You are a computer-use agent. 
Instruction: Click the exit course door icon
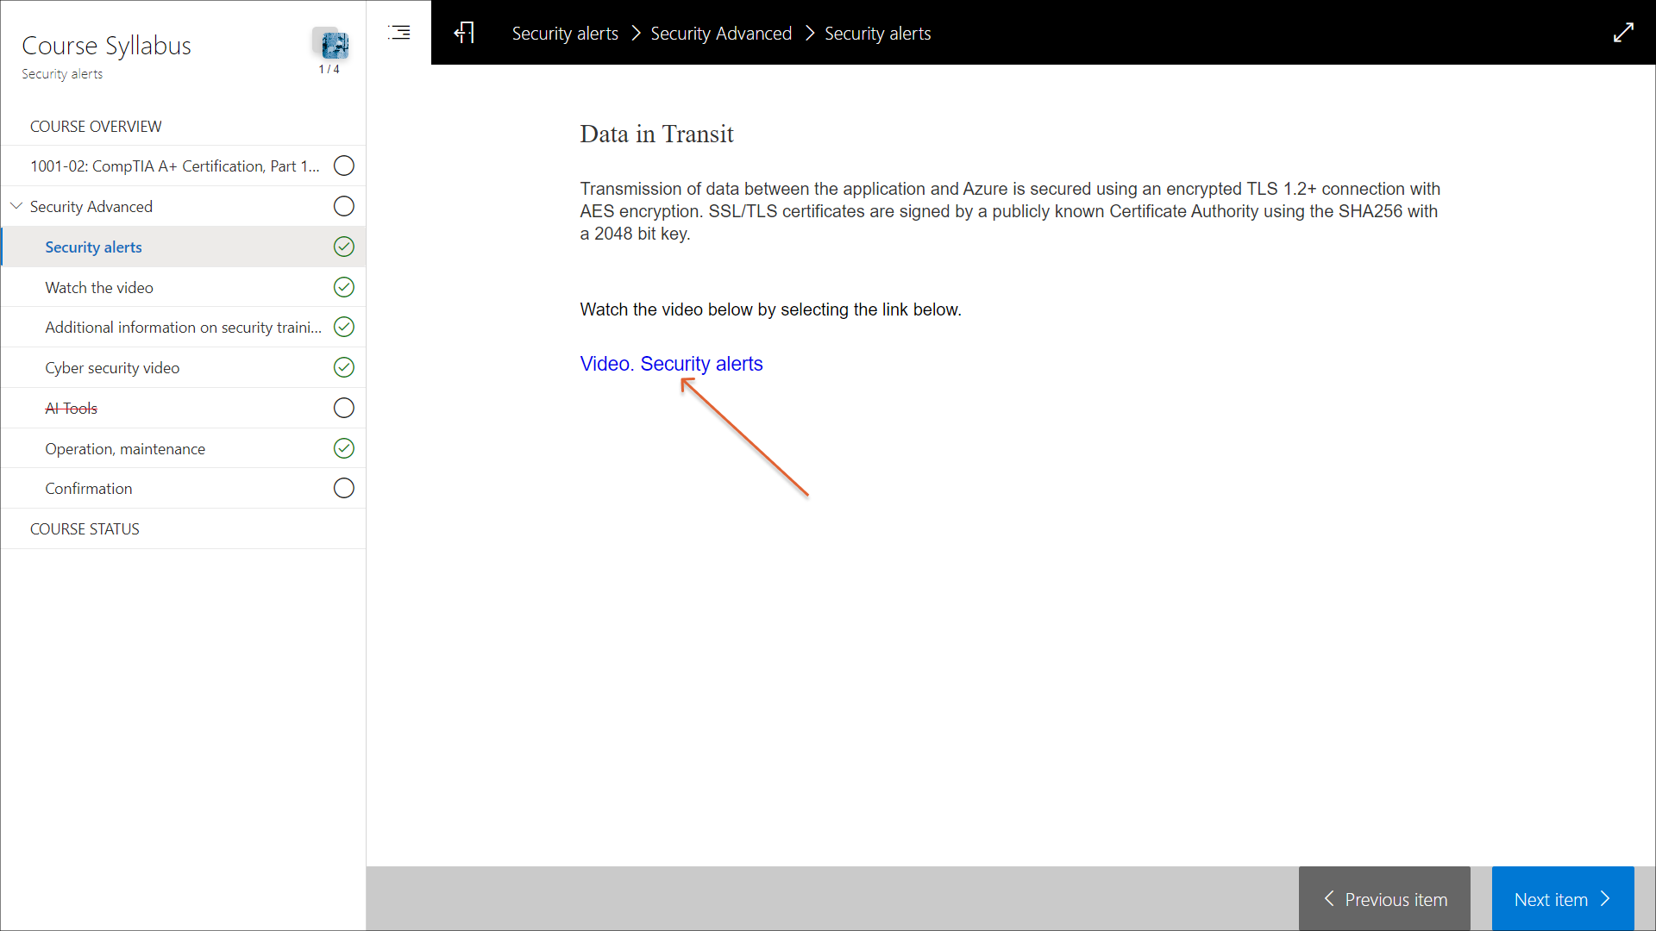[464, 33]
